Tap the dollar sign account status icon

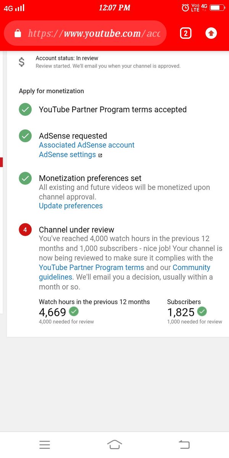pos(22,62)
